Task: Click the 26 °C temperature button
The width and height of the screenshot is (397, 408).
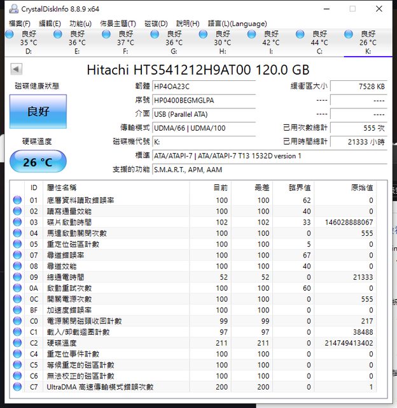Action: tap(38, 162)
